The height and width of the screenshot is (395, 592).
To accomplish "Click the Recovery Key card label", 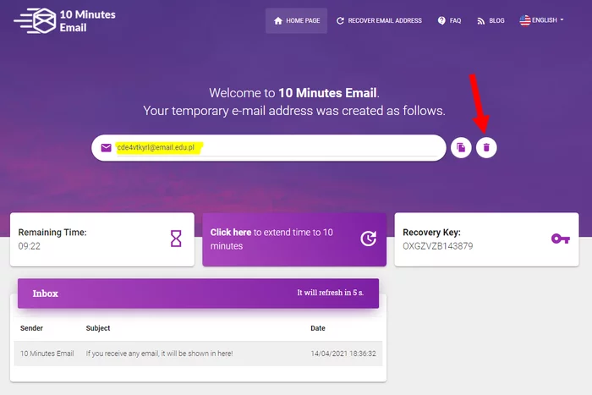I will point(431,233).
